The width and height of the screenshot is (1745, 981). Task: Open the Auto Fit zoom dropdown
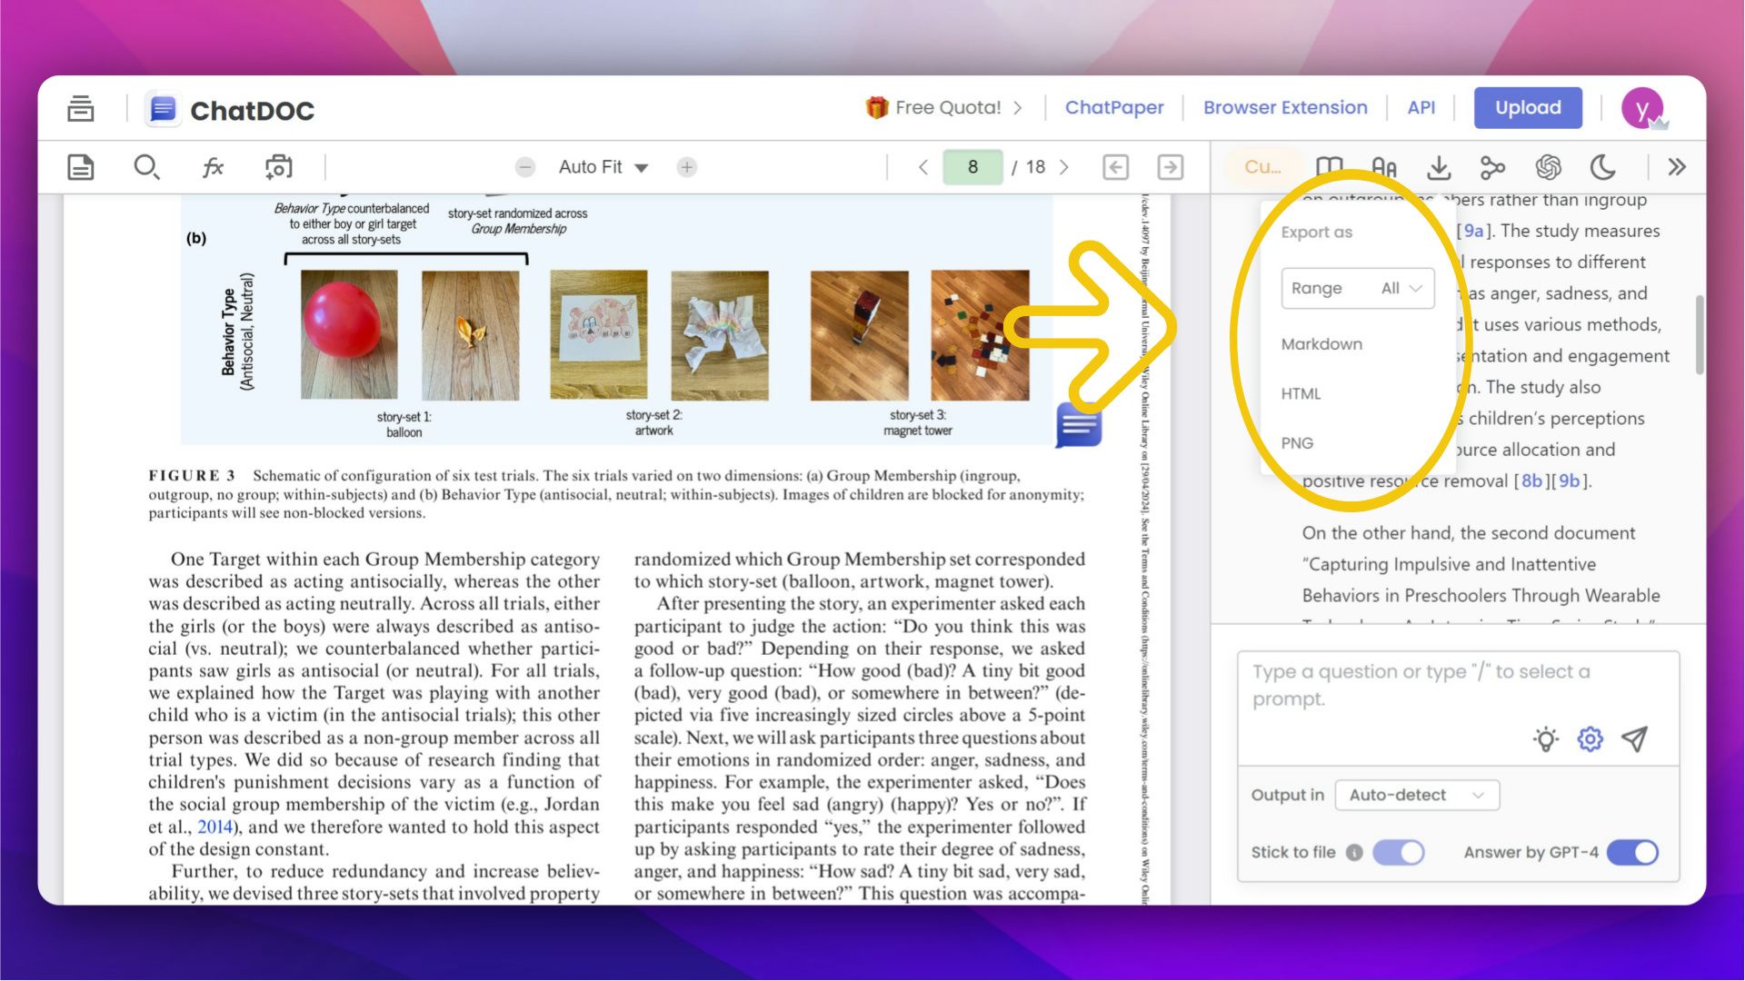[x=603, y=167]
